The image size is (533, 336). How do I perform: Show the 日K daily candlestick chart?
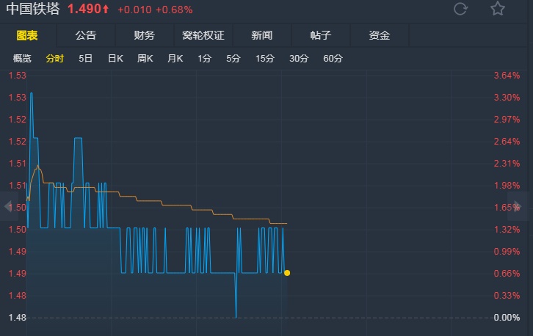coord(115,59)
